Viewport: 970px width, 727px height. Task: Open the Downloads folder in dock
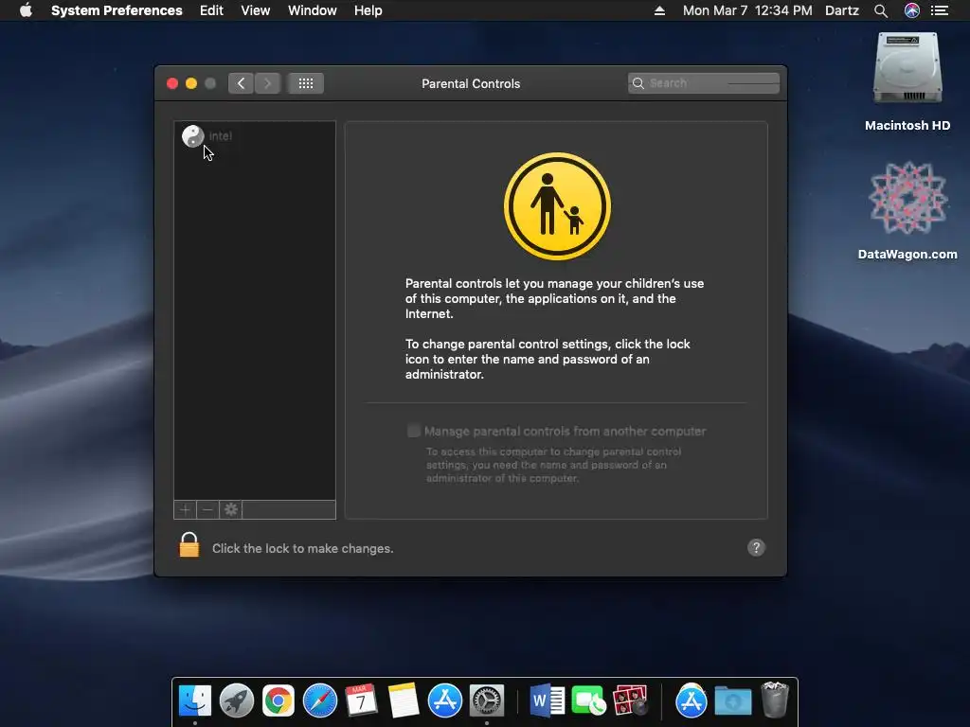733,701
